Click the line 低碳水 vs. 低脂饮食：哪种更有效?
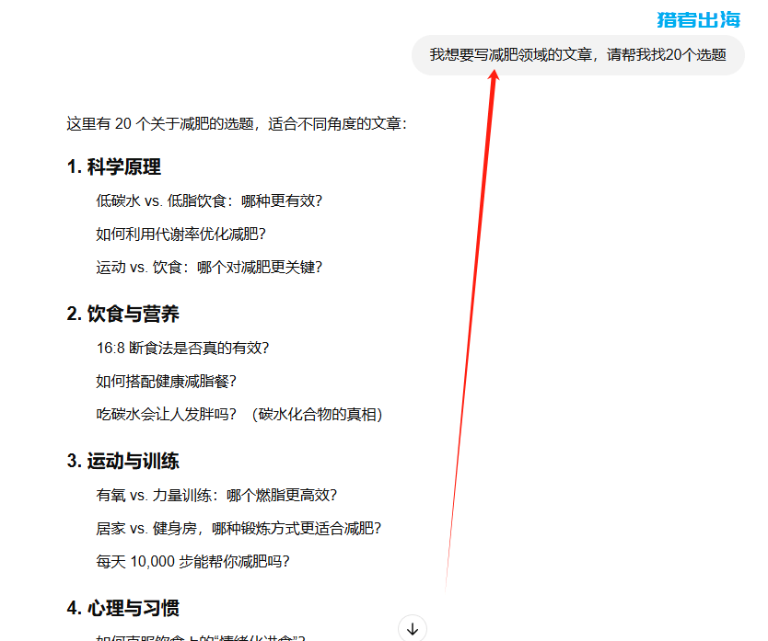 (209, 200)
